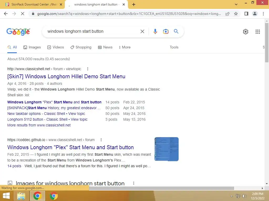Switch to Images results
This screenshot has width=269, height=201.
(32, 47)
